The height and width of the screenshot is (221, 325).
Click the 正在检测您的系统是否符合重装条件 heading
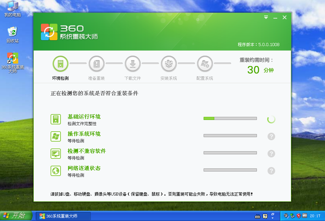[94, 93]
